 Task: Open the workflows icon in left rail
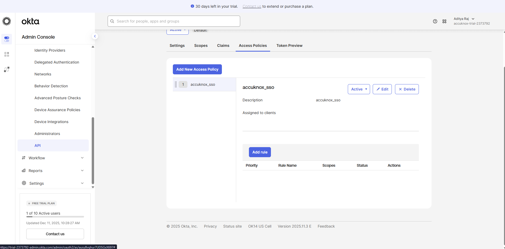click(7, 69)
